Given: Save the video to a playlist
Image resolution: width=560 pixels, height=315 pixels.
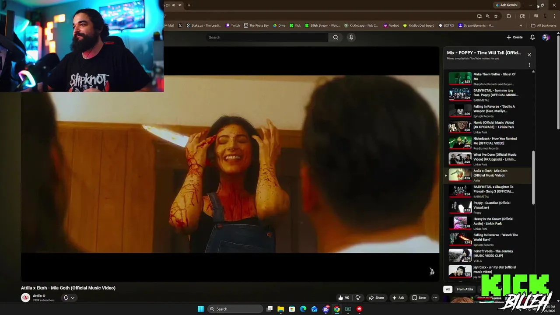Looking at the screenshot, I should [x=419, y=298].
